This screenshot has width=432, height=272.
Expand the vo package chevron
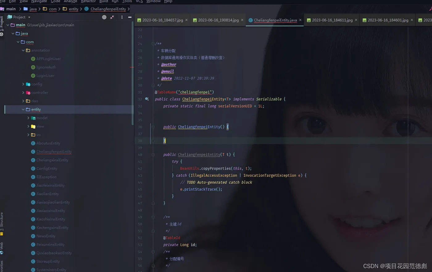point(28,135)
